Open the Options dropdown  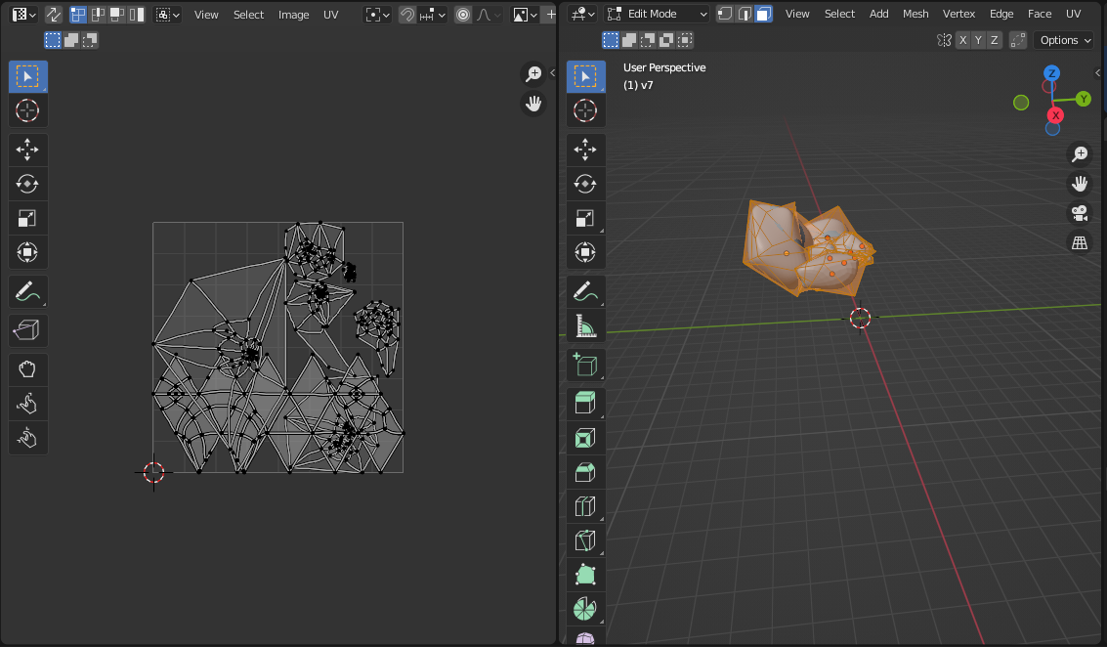[x=1065, y=40]
